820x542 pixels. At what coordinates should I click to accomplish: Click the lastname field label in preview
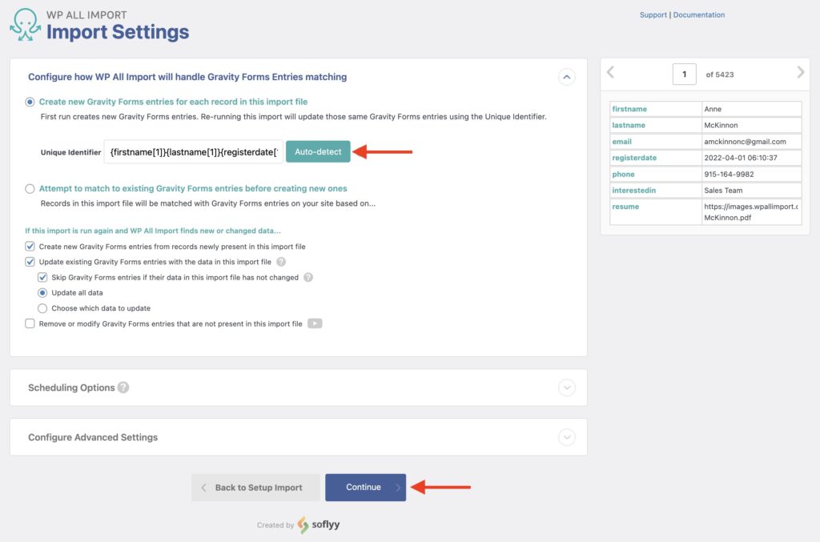(629, 125)
